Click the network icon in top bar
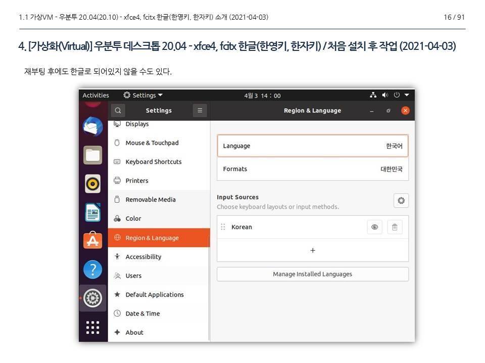 373,95
